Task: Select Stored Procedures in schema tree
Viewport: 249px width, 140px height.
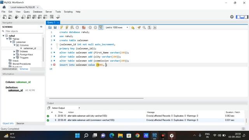Action: [x=22, y=64]
